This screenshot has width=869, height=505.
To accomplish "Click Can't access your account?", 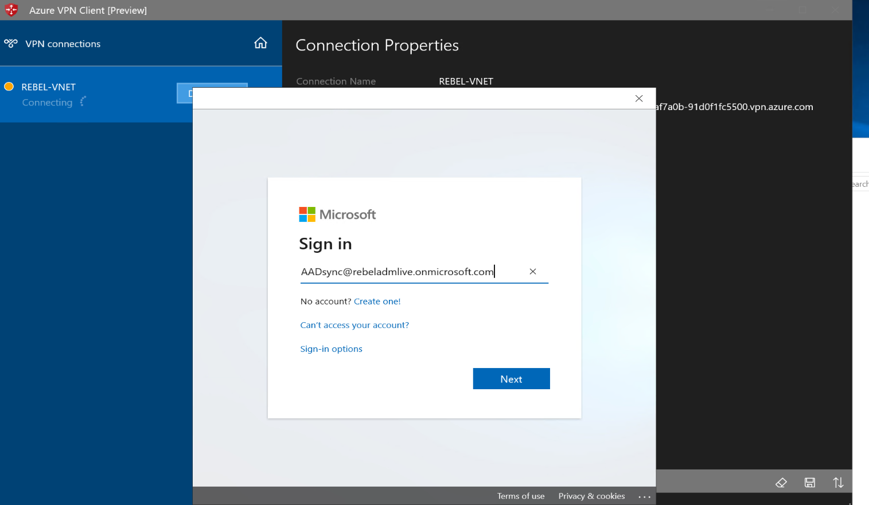I will (354, 325).
